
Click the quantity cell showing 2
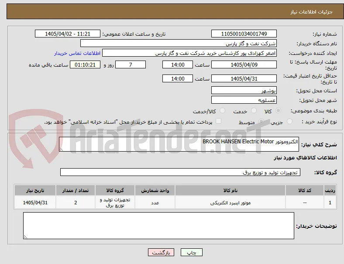pyautogui.click(x=76, y=203)
